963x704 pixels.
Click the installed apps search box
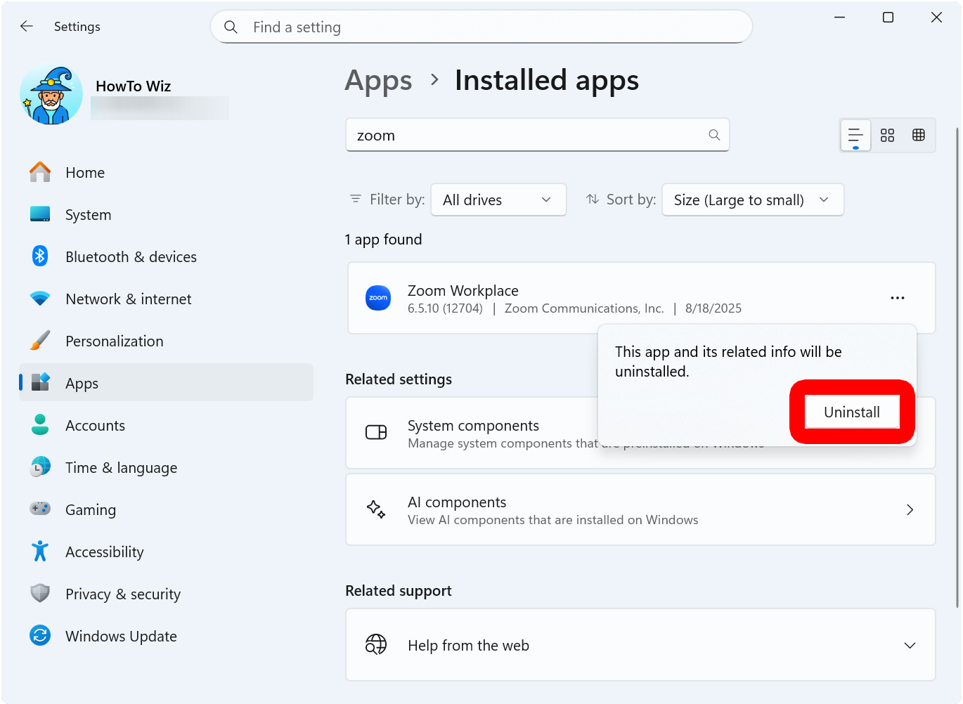537,134
